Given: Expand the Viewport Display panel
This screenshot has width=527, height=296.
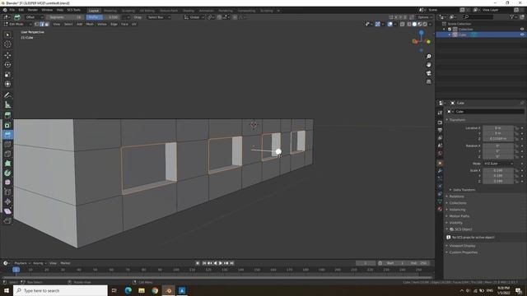Looking at the screenshot, I should [462, 246].
